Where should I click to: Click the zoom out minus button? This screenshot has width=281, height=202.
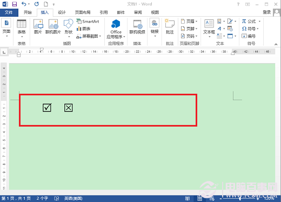pos(221,199)
